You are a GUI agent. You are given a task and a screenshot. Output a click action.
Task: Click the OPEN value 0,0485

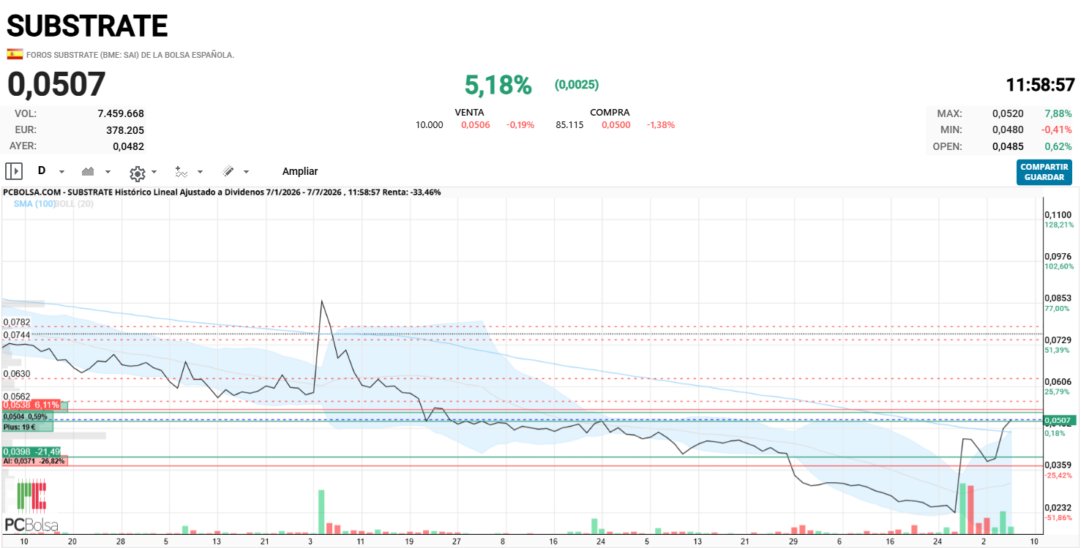pyautogui.click(x=1008, y=146)
